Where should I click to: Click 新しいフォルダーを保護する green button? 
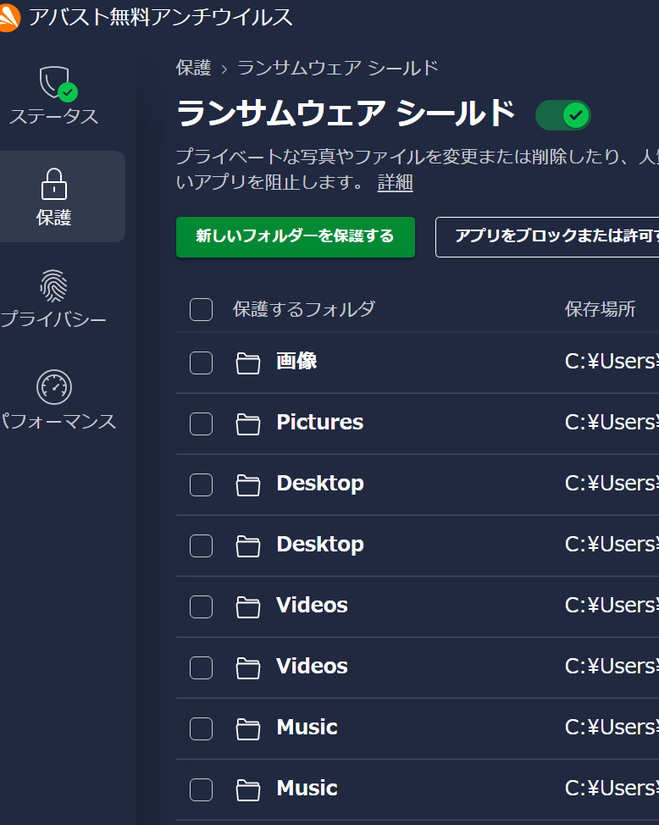tap(296, 237)
